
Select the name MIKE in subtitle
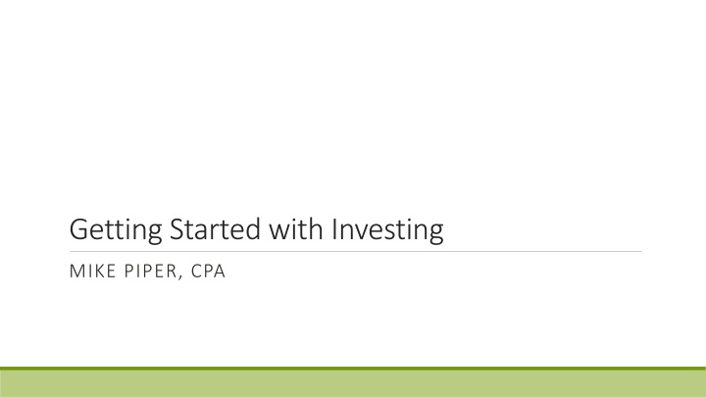93,271
